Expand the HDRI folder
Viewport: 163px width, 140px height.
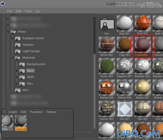[x=17, y=77]
